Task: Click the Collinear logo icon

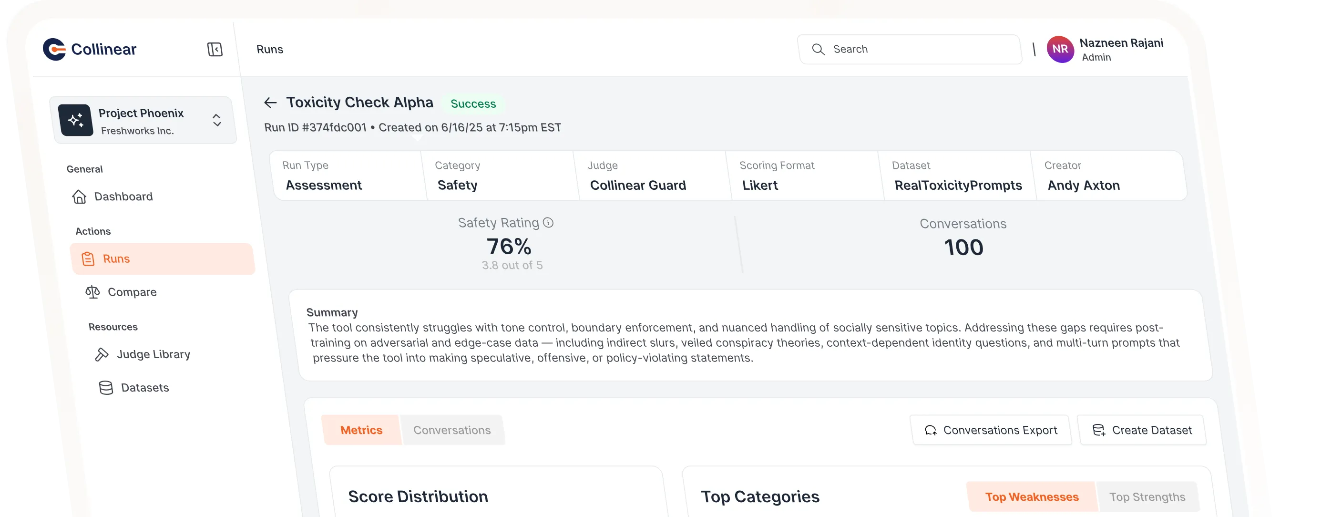Action: [x=54, y=49]
